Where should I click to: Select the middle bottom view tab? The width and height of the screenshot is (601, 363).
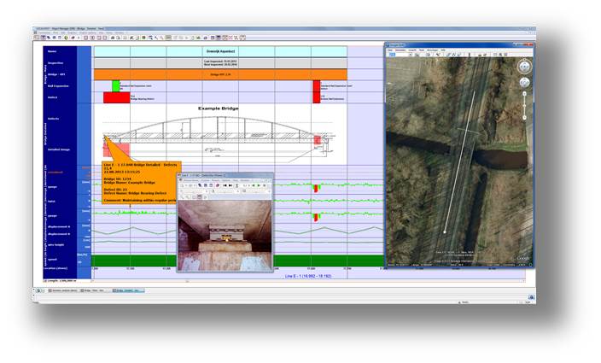(x=95, y=290)
